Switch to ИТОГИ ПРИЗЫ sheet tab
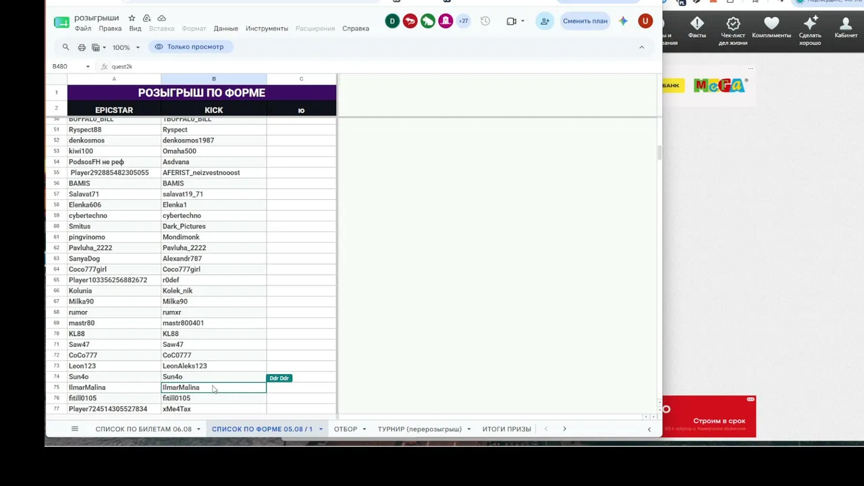 point(507,429)
